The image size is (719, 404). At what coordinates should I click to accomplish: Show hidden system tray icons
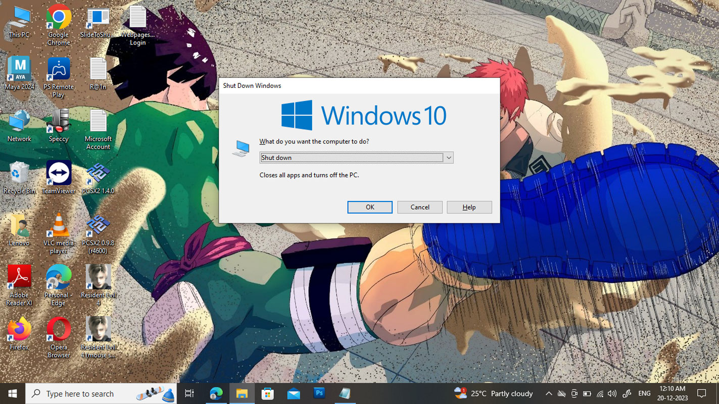click(x=548, y=393)
